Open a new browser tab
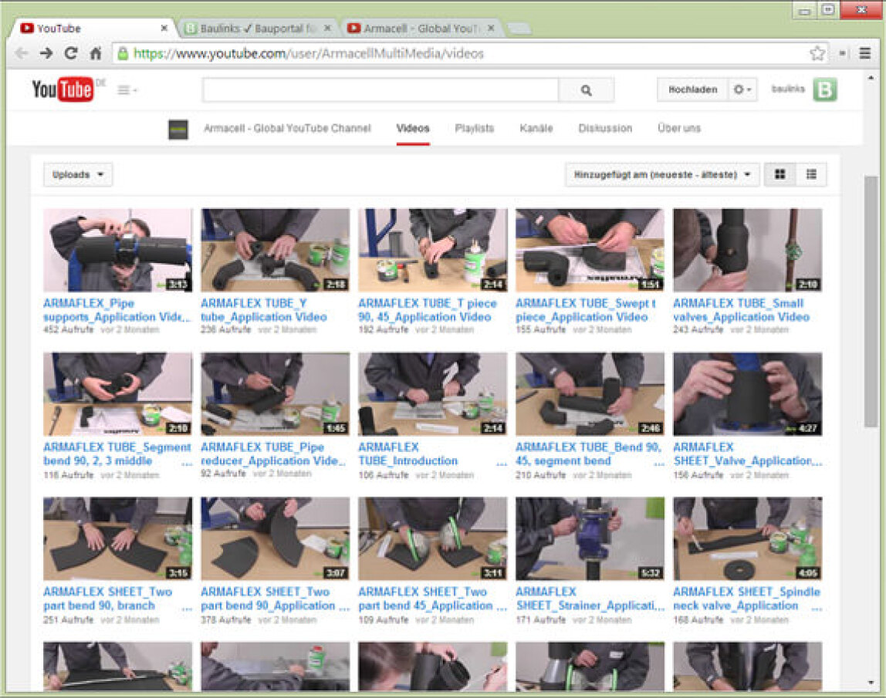886x698 pixels. coord(519,29)
